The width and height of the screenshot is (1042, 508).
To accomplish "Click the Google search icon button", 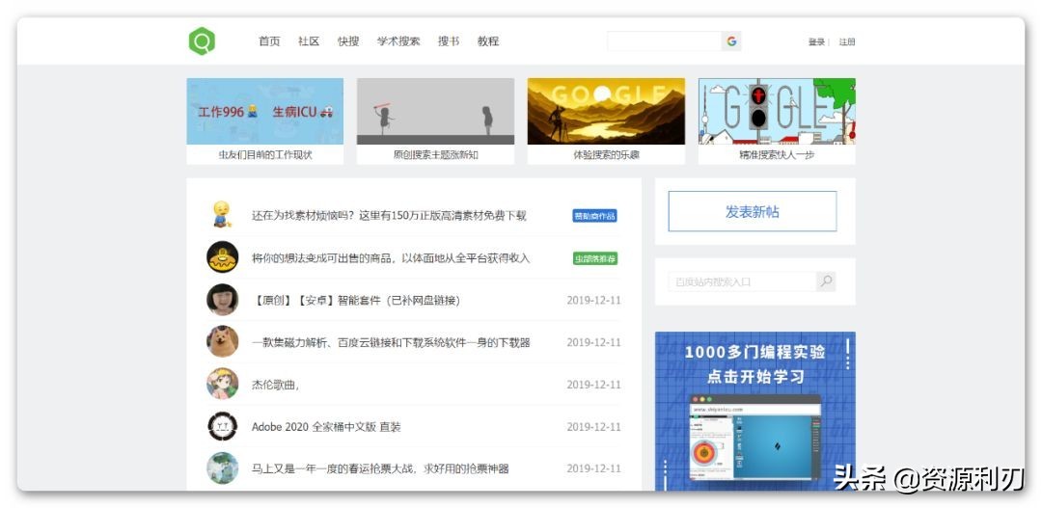I will pos(731,41).
